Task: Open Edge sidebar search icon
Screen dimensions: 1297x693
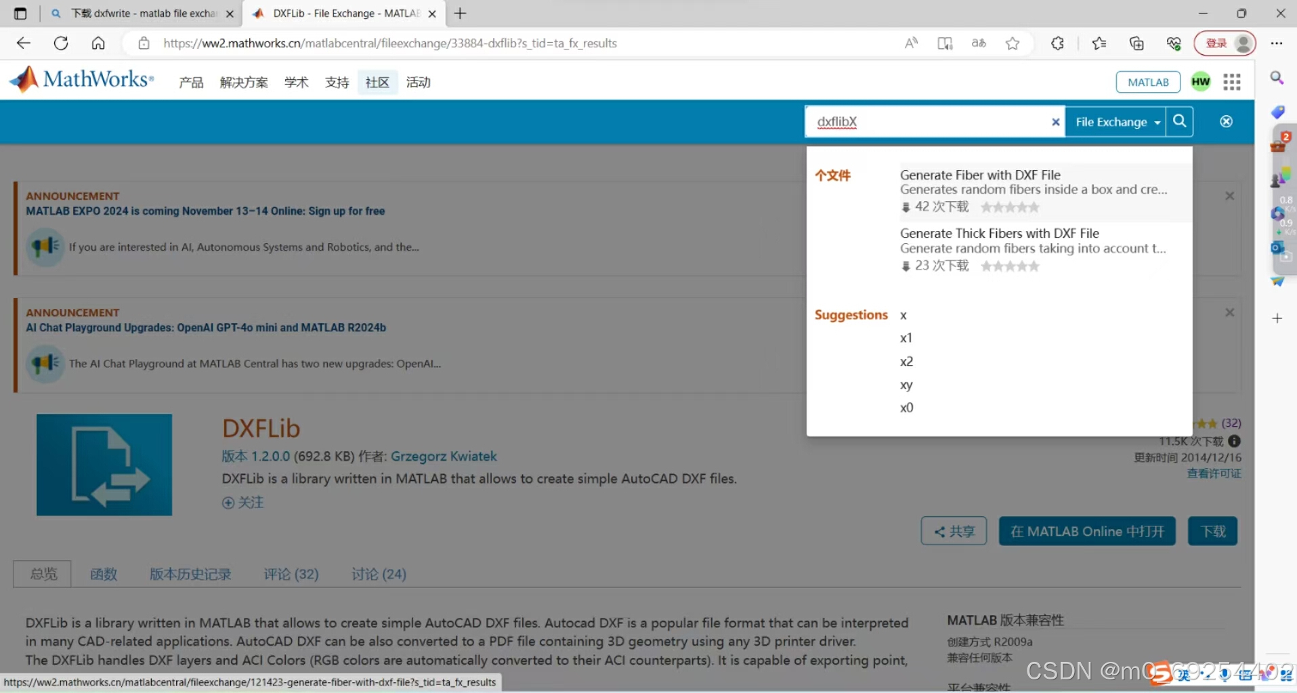Action: (x=1277, y=78)
